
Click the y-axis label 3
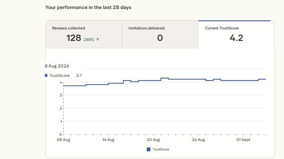[61, 95]
